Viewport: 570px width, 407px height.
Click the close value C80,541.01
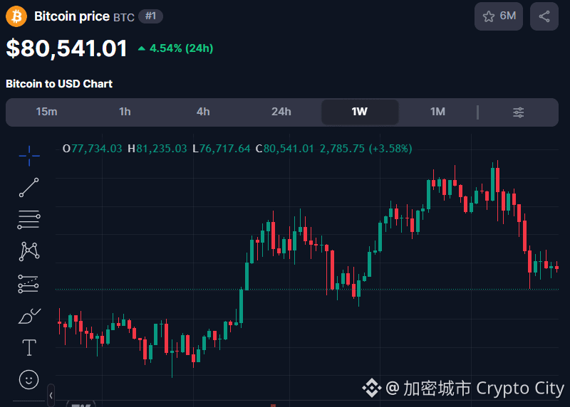pyautogui.click(x=284, y=149)
